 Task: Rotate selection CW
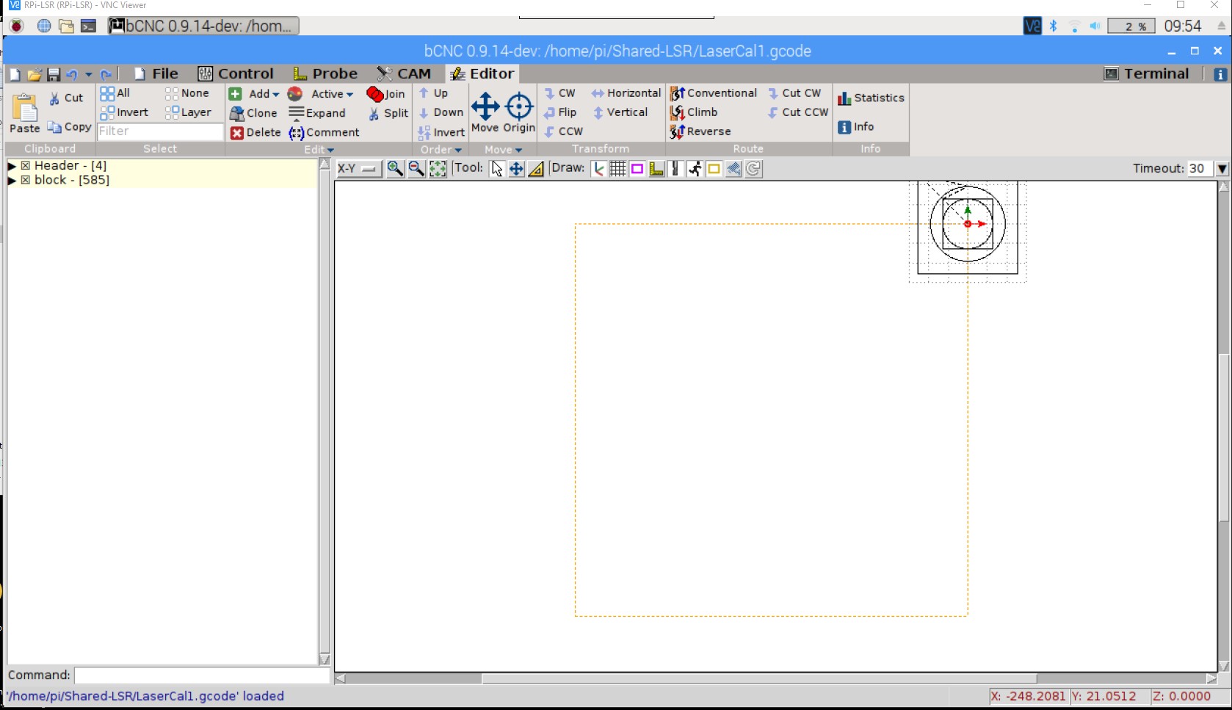coord(559,93)
